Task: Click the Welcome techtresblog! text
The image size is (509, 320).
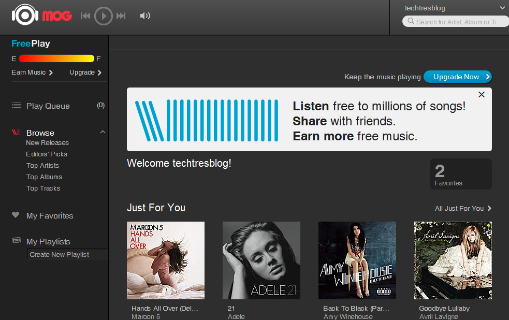Action: point(179,163)
